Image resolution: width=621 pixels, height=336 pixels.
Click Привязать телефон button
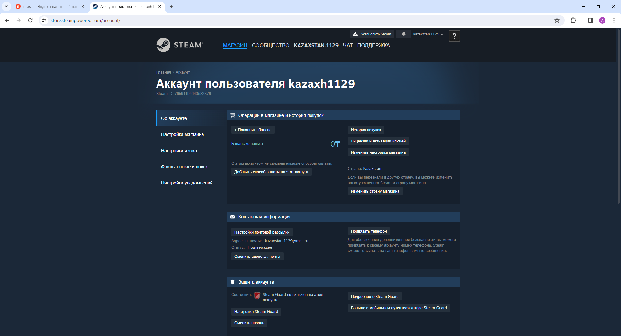point(369,231)
